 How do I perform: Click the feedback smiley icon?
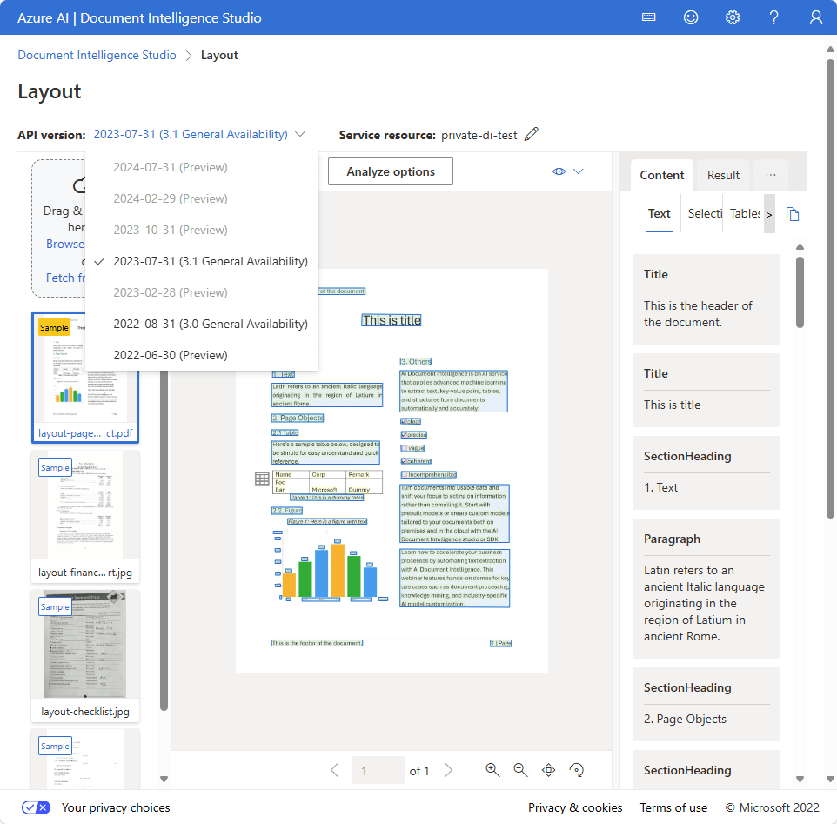pos(691,17)
